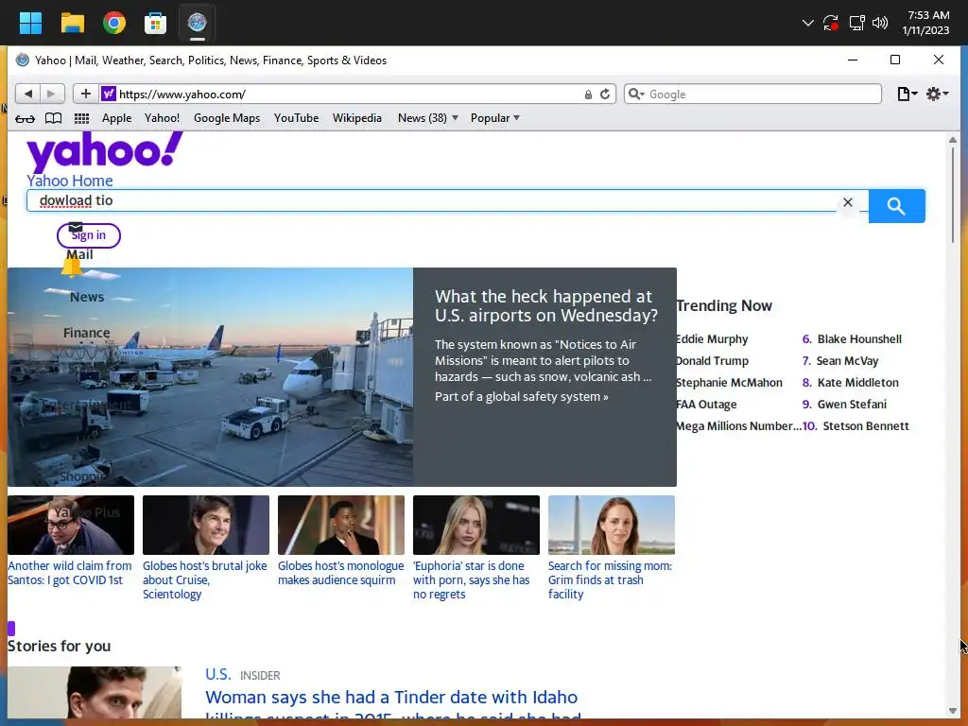The image size is (968, 726).
Task: Open the Yahoo! bookmark
Action: 162,118
